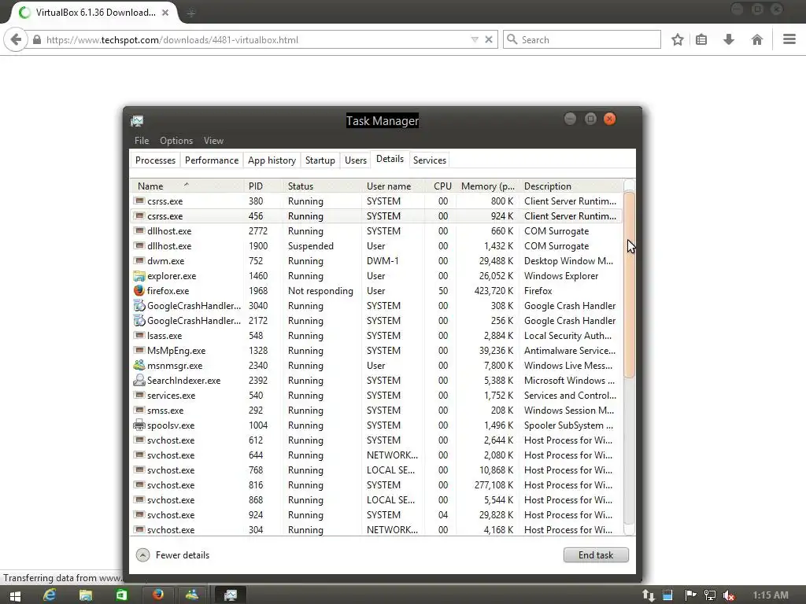This screenshot has height=604, width=806.
Task: Select the lsass.exe process row
Action: tap(376, 335)
